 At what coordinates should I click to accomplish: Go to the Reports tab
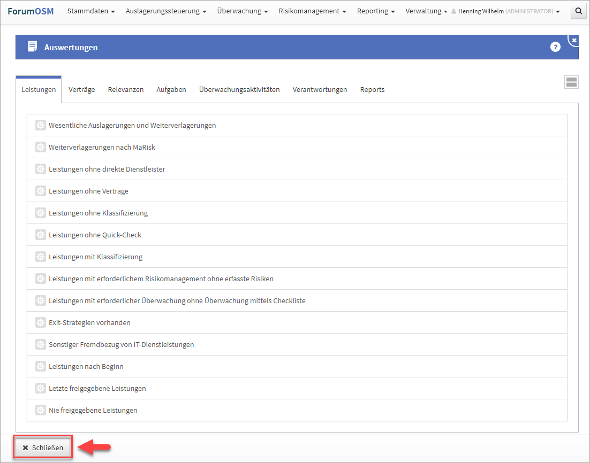372,89
